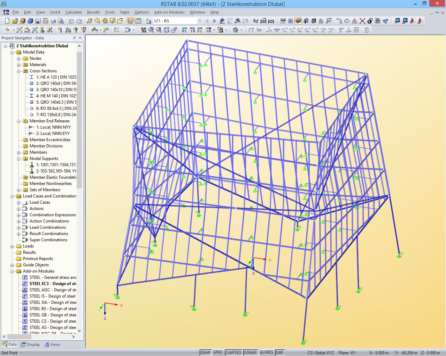Toggle the SNAP option in the status bar

point(206,352)
